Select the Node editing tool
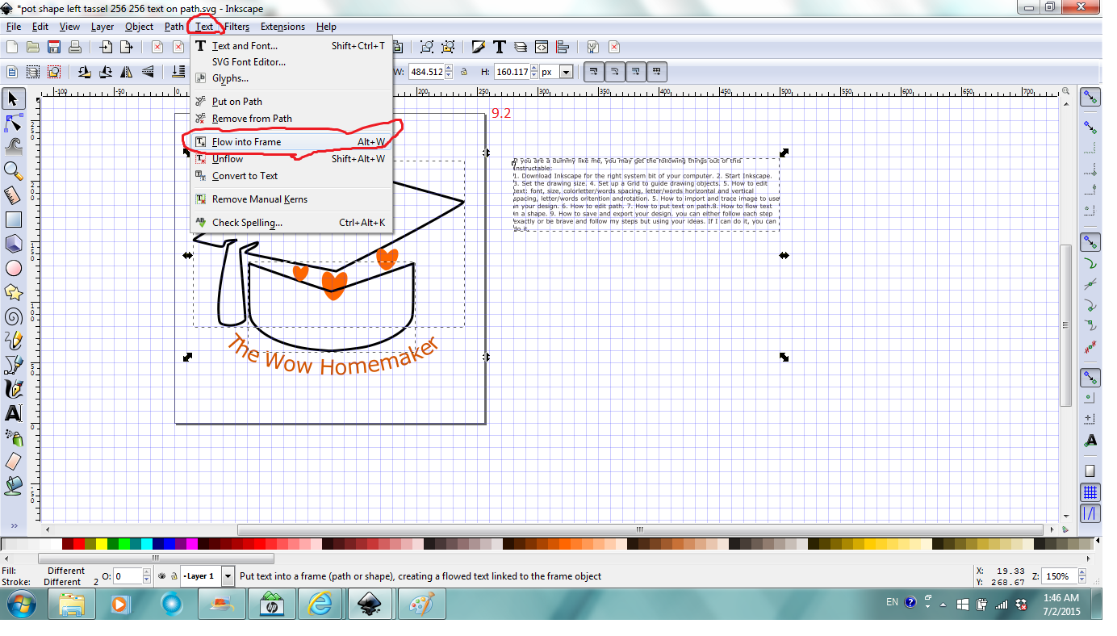 (14, 123)
